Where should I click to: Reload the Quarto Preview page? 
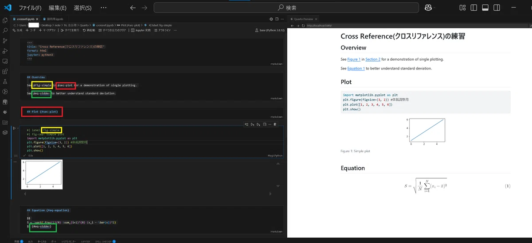303,26
